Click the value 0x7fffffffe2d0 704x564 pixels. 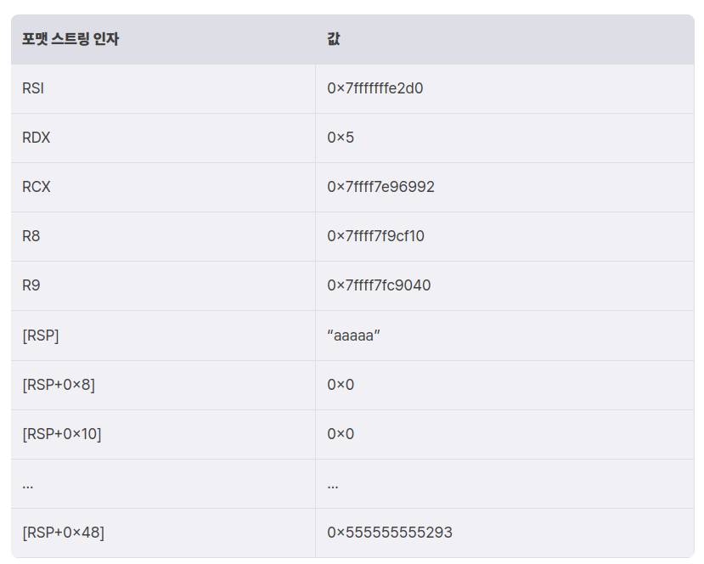(x=375, y=88)
